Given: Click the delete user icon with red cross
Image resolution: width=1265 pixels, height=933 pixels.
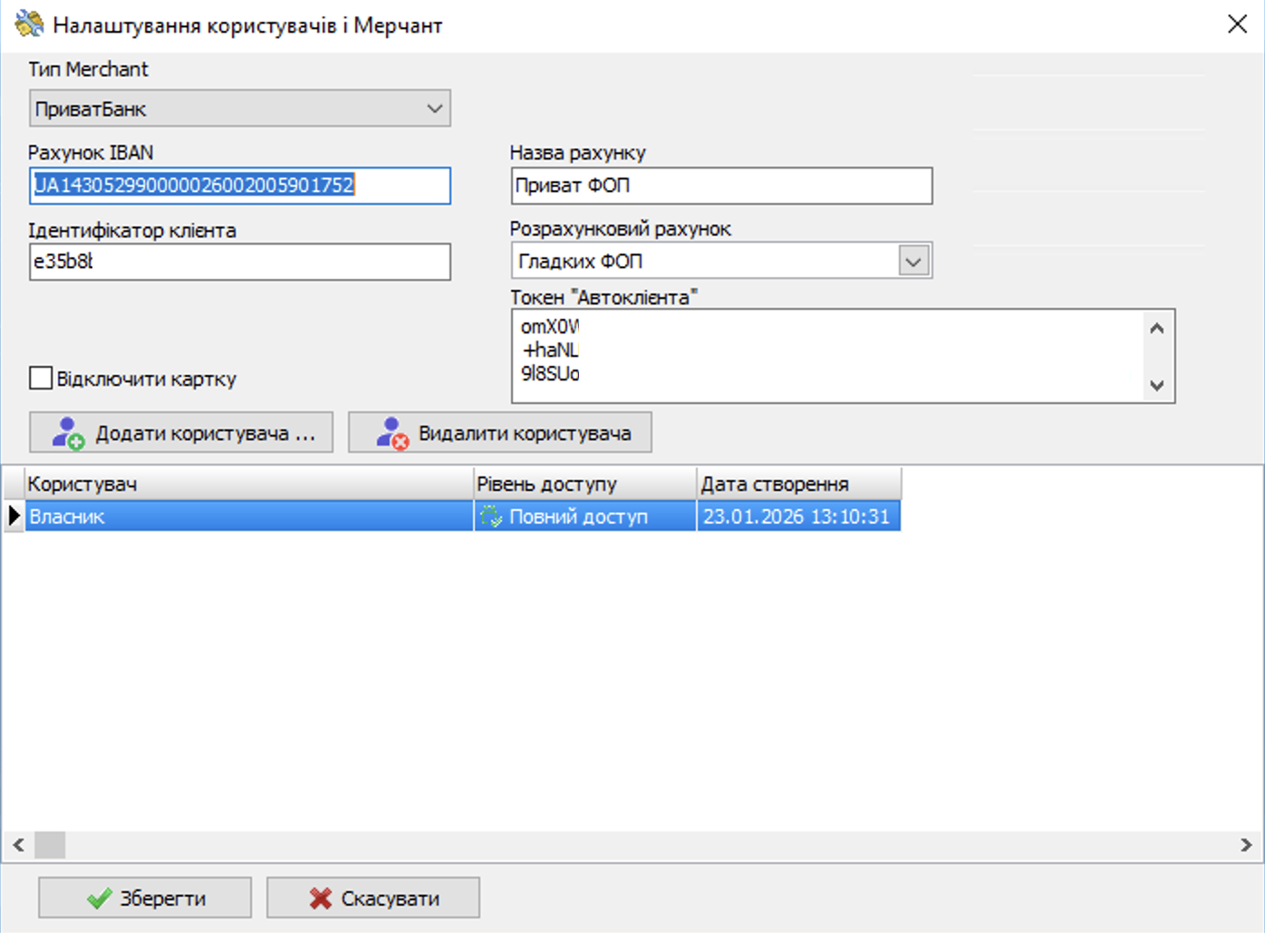Looking at the screenshot, I should pyautogui.click(x=392, y=433).
